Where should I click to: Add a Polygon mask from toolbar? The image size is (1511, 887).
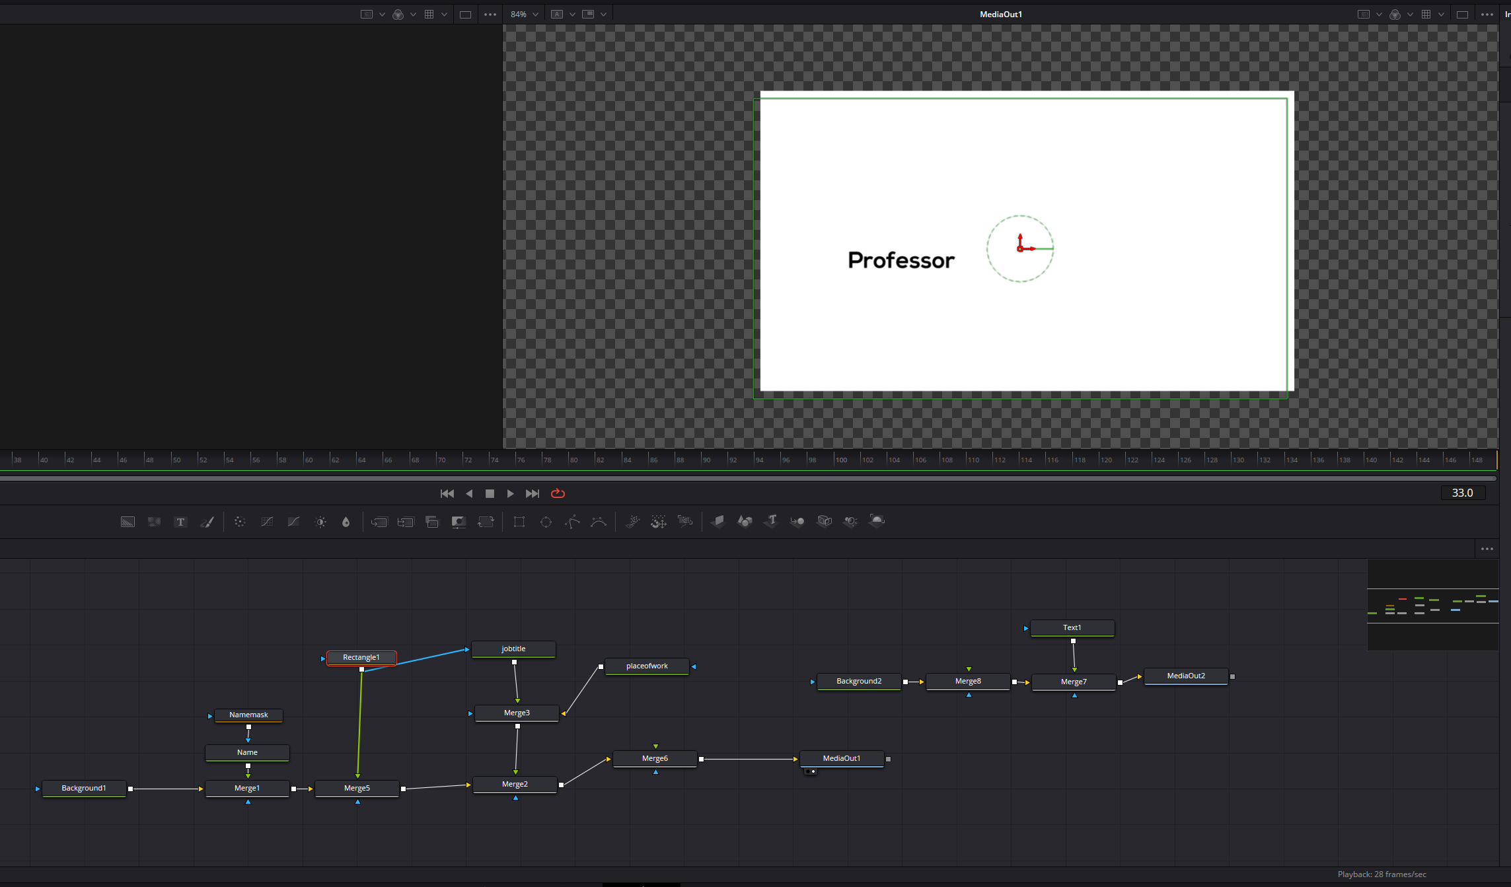pyautogui.click(x=572, y=522)
